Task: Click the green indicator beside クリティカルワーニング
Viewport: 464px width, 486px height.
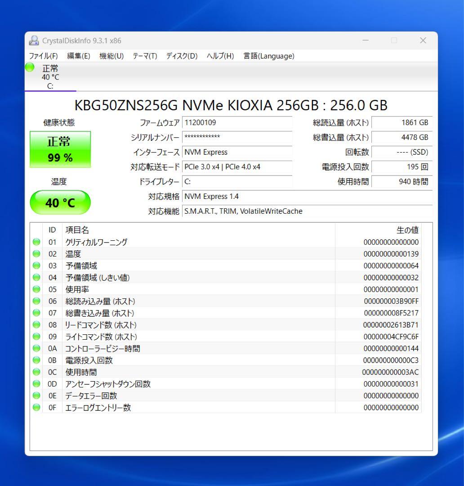Action: click(x=36, y=242)
